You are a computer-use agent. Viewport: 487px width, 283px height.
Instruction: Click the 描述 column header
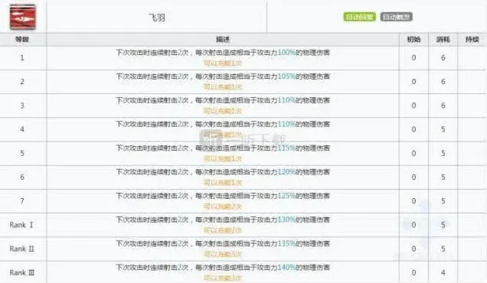[x=223, y=40]
